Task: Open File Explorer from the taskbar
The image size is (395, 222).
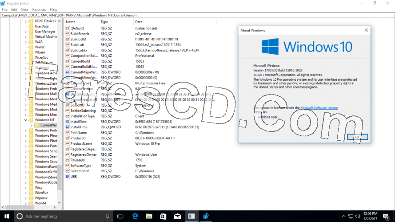Action: tap(149, 216)
